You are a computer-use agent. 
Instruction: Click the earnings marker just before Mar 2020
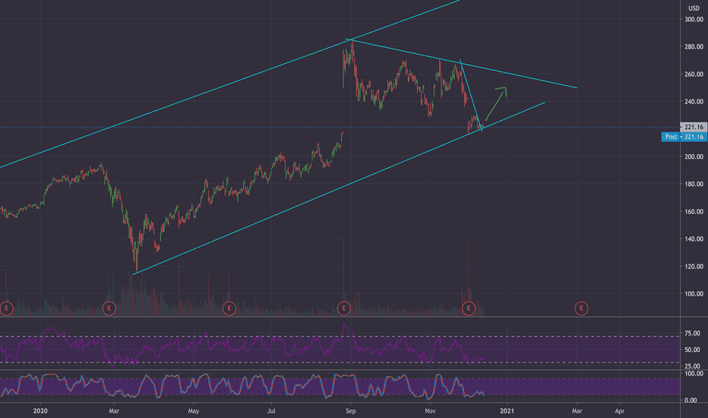pyautogui.click(x=109, y=309)
